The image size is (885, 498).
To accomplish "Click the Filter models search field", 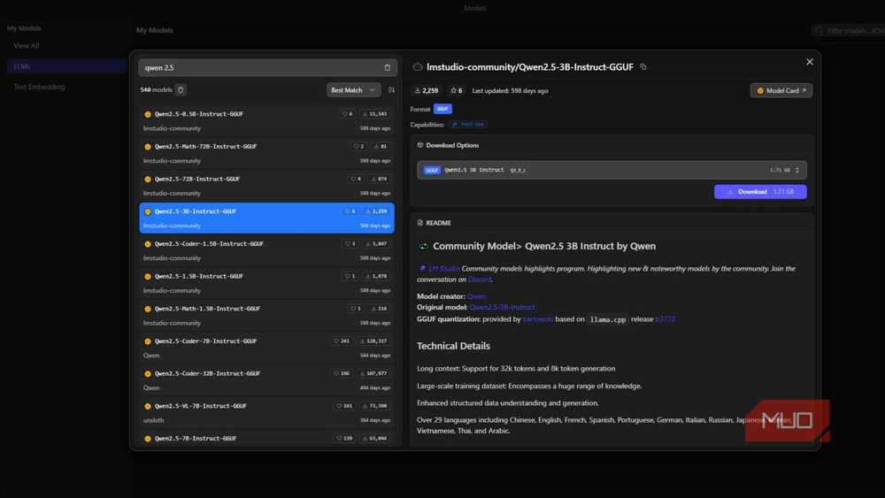I will coord(849,30).
